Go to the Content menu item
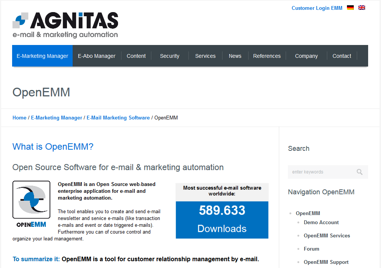 pyautogui.click(x=136, y=56)
